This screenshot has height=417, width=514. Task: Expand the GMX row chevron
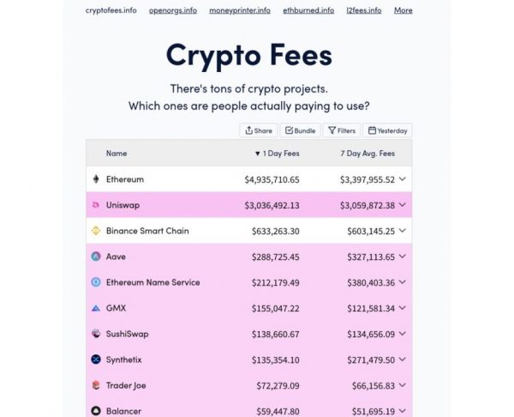coord(403,308)
